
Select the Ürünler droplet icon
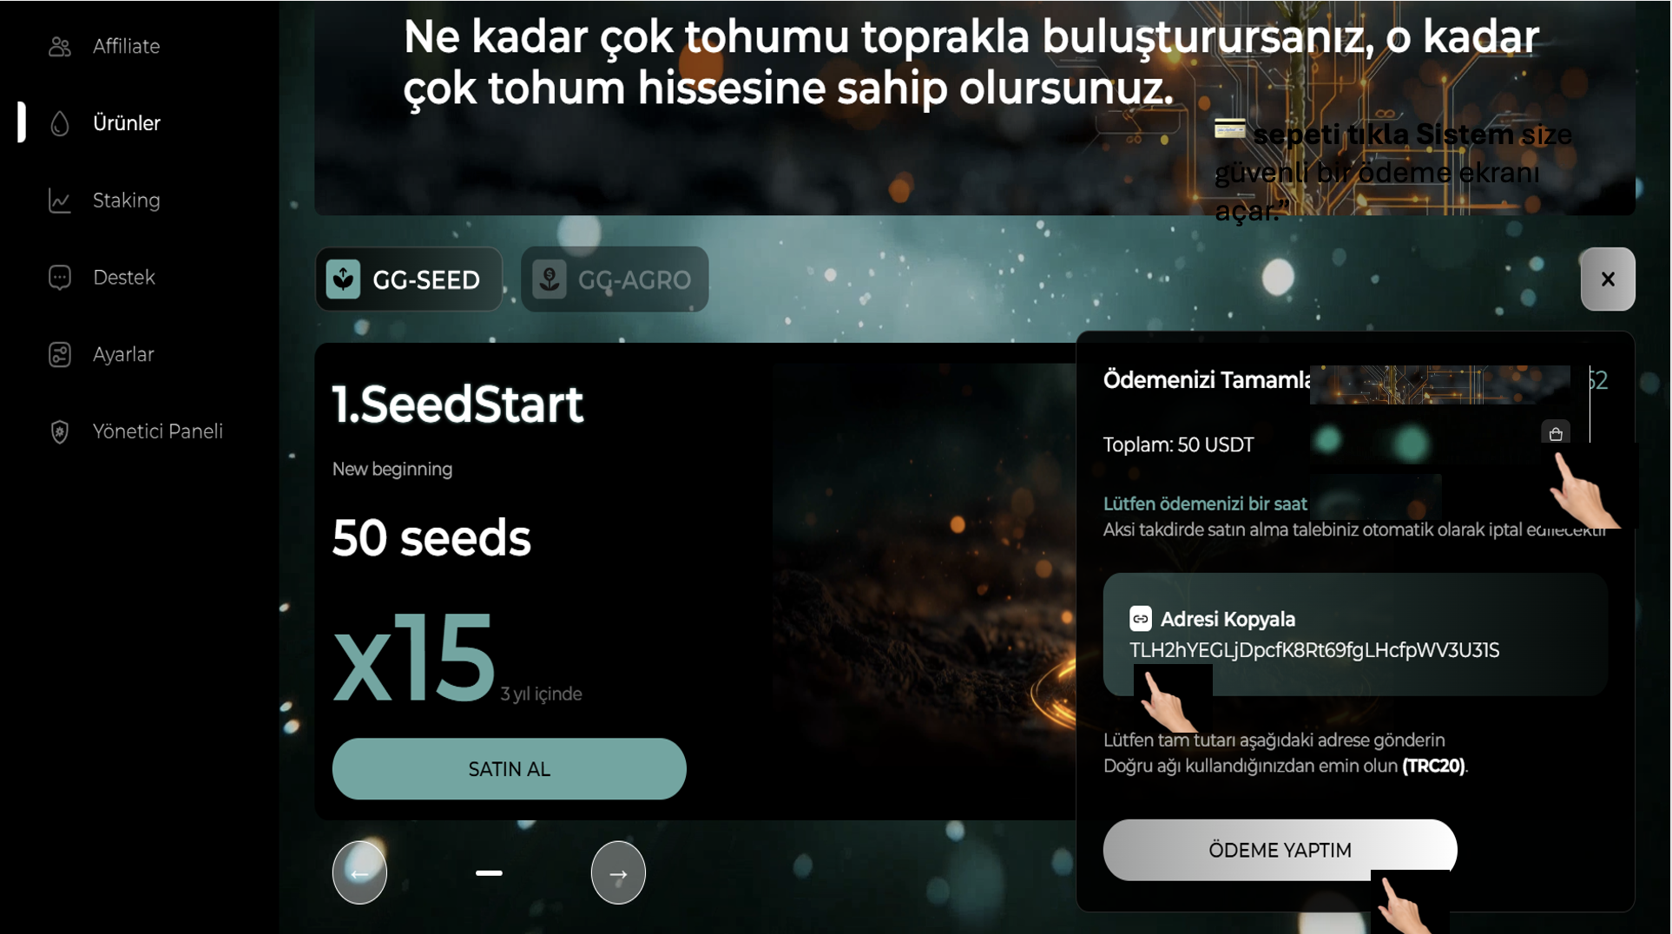click(x=59, y=123)
